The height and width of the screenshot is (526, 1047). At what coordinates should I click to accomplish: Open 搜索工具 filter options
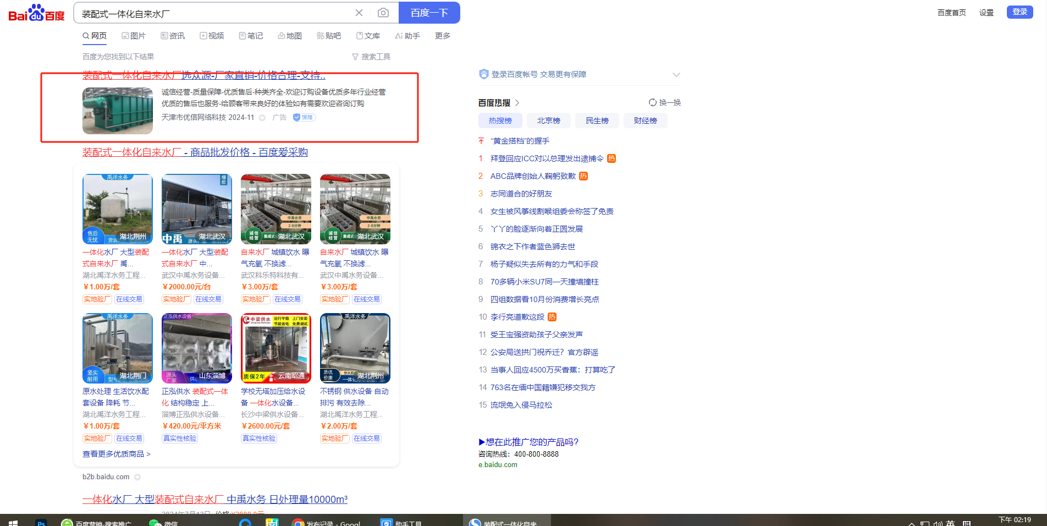[x=371, y=57]
